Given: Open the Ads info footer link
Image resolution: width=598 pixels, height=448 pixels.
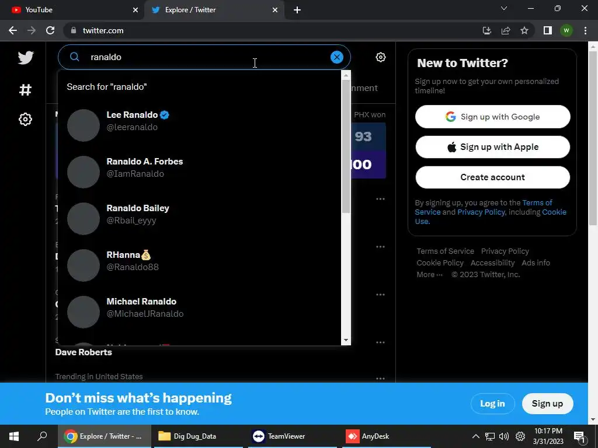Looking at the screenshot, I should 536,263.
